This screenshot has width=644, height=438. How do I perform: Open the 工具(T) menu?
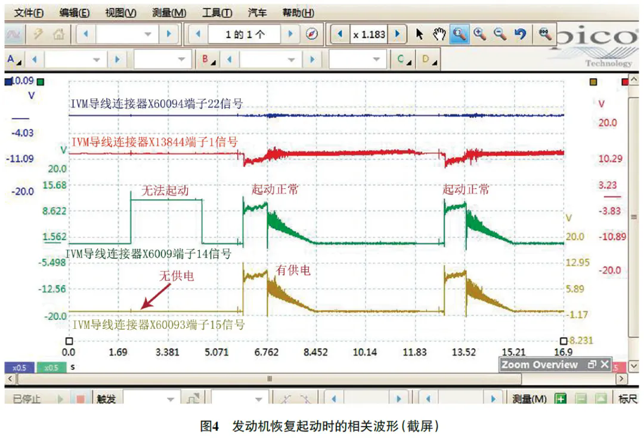click(217, 13)
